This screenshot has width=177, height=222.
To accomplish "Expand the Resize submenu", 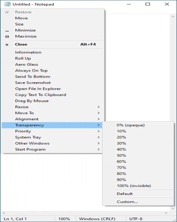I will (52, 107).
